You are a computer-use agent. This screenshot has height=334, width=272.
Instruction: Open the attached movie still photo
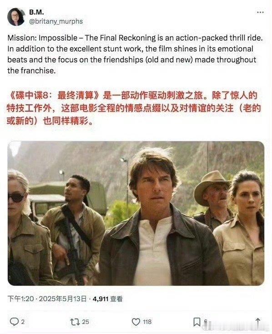tap(136, 213)
